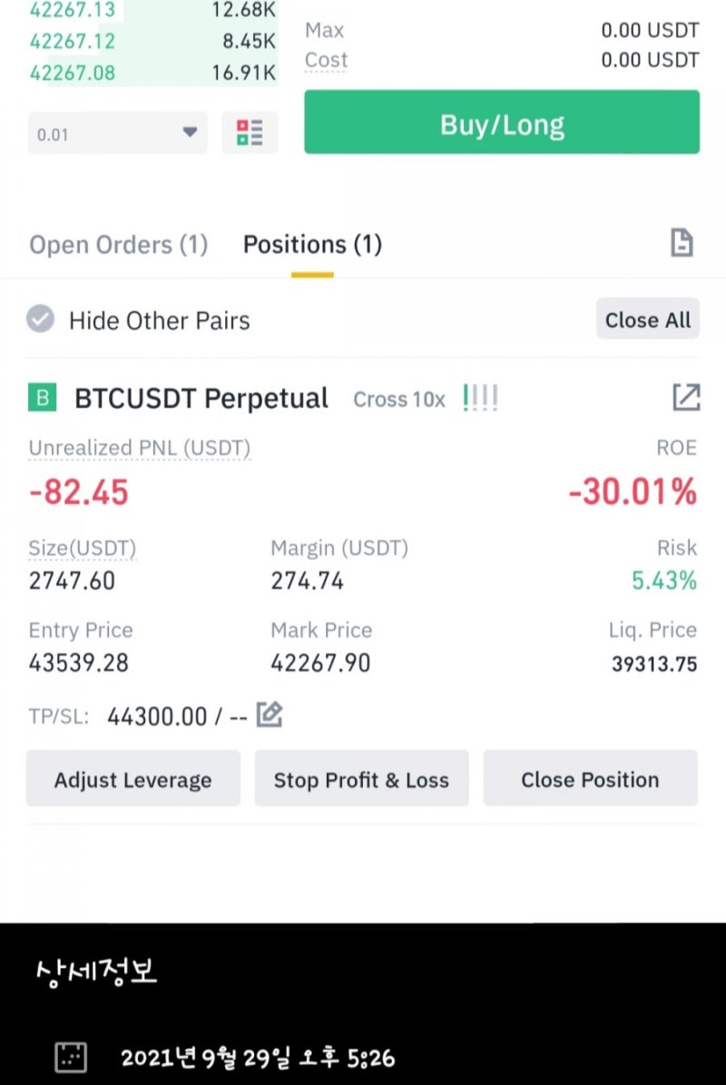This screenshot has width=726, height=1085.
Task: Open order history document icon
Action: coord(682,243)
